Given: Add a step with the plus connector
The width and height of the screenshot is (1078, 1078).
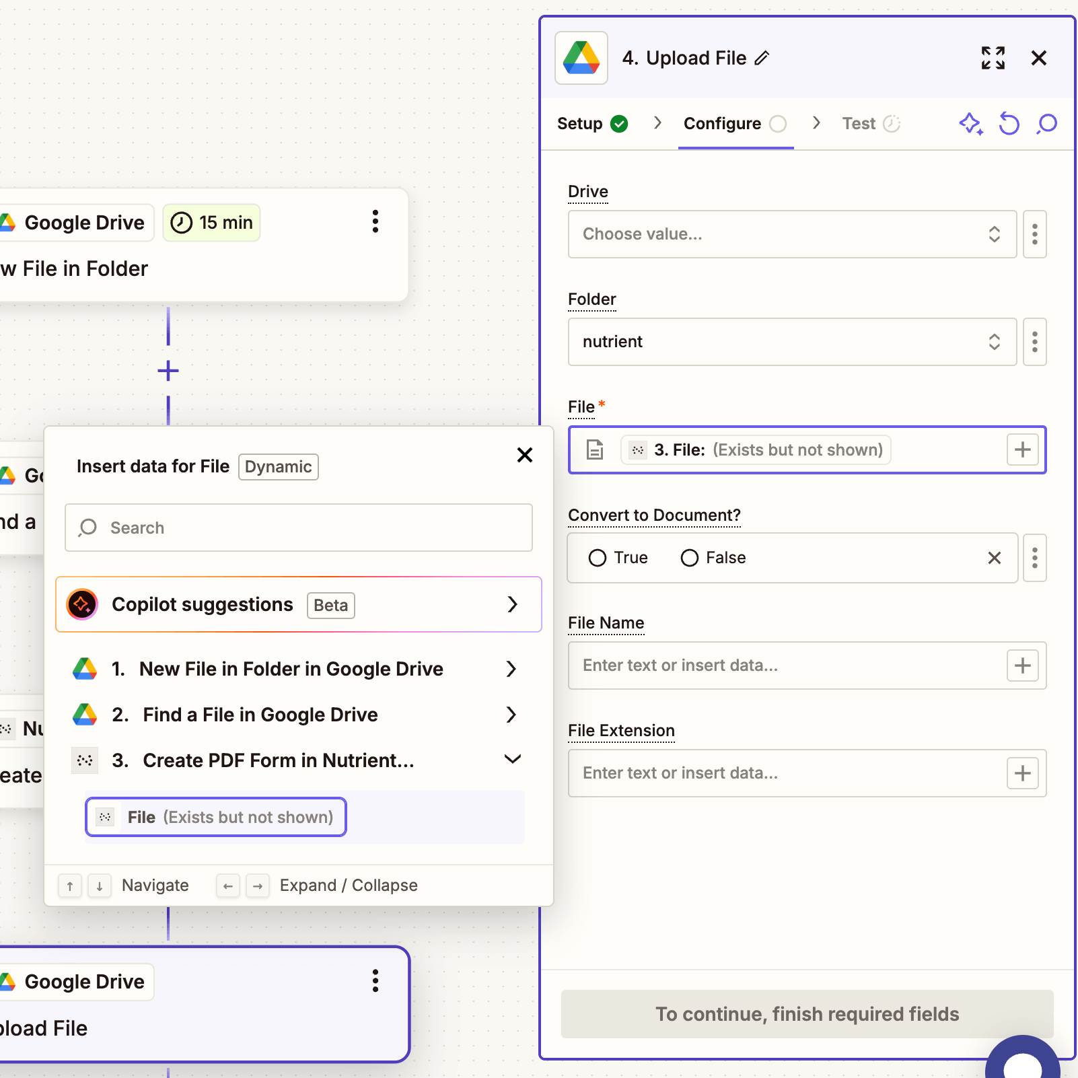Looking at the screenshot, I should click(x=168, y=371).
